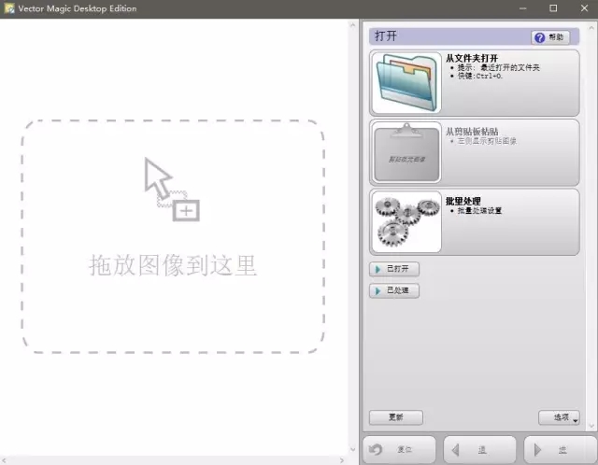Expand the 已处理 (processed) list

[x=394, y=291]
